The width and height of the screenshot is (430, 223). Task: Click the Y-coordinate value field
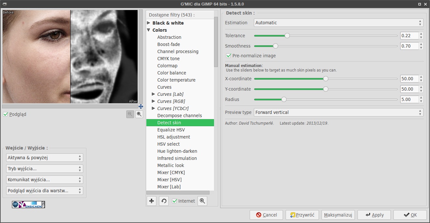(x=409, y=89)
